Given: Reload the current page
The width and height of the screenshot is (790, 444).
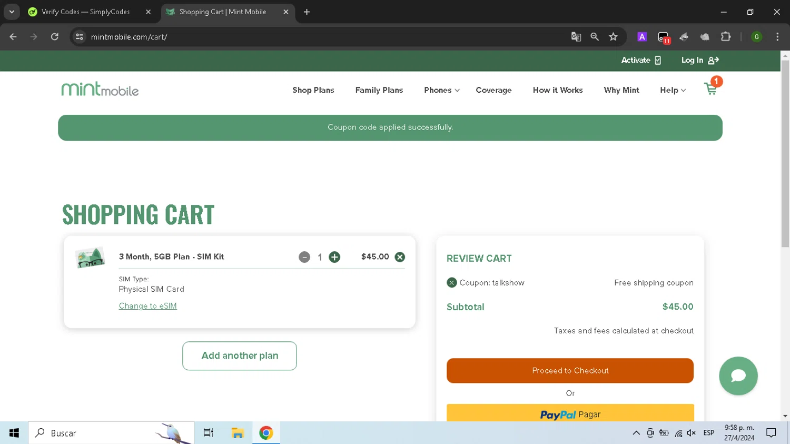Looking at the screenshot, I should [55, 37].
